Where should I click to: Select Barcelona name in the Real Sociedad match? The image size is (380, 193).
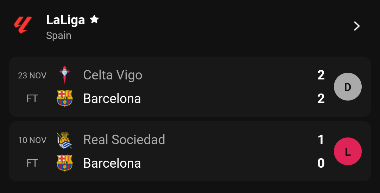(x=112, y=163)
